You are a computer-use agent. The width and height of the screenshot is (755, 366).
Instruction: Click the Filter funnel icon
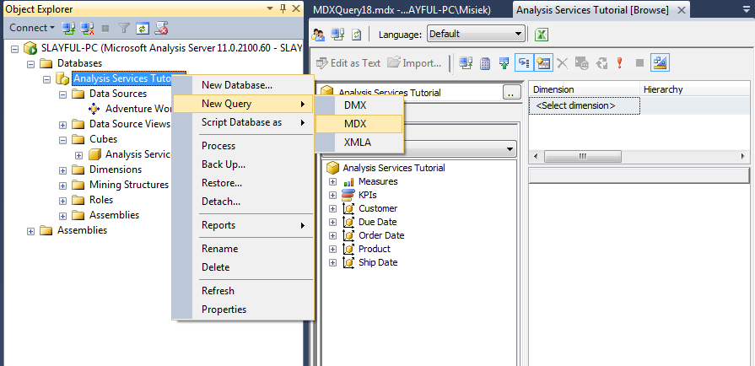pos(124,29)
